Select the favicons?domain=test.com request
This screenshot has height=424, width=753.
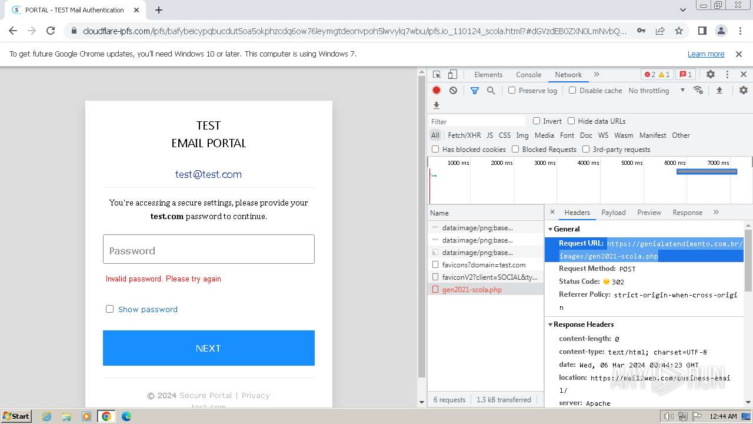point(485,264)
